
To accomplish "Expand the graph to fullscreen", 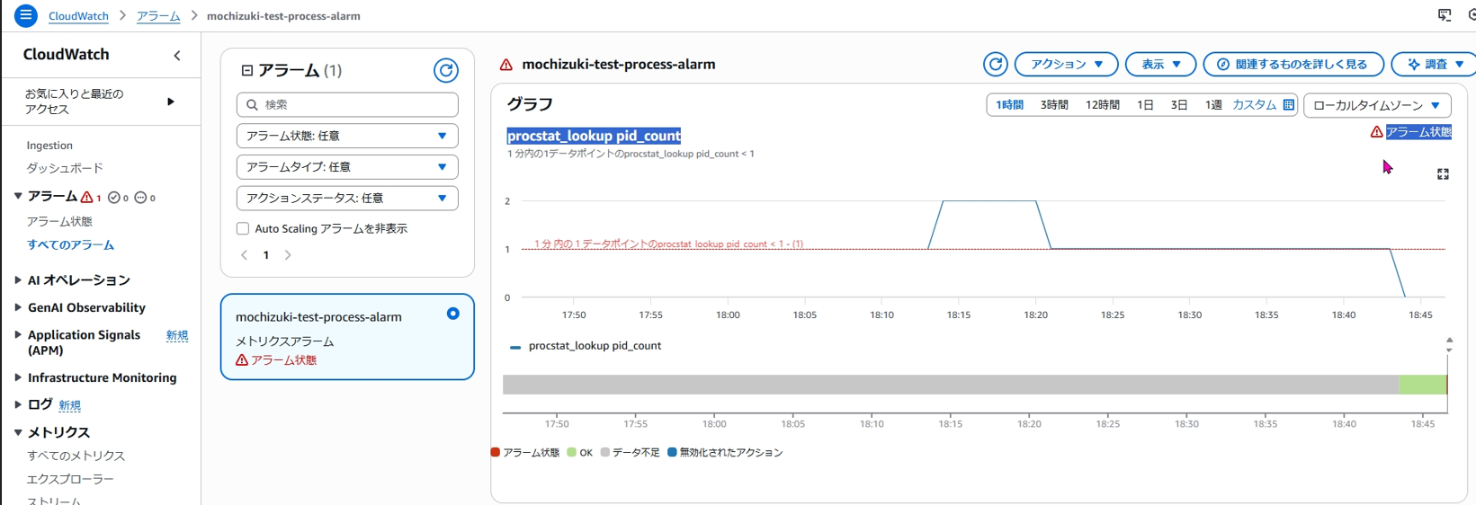I will coord(1443,174).
